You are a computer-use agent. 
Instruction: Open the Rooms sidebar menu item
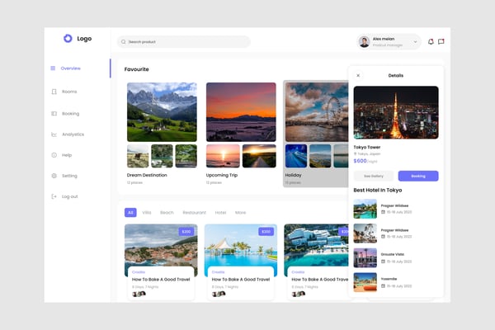point(69,92)
